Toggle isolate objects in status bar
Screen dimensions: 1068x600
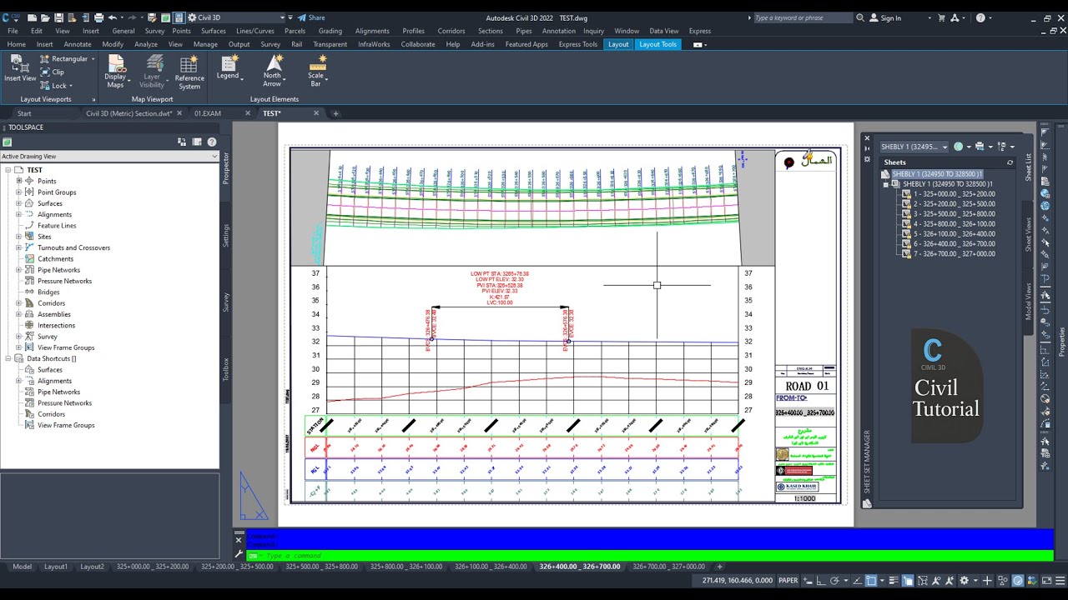coord(1004,581)
